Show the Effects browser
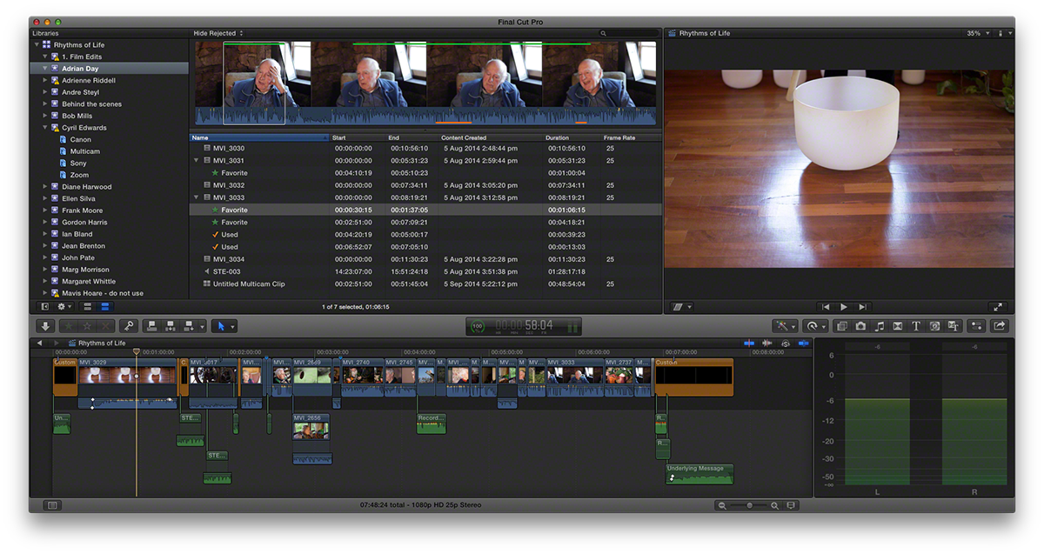Image resolution: width=1044 pixels, height=554 pixels. [x=841, y=326]
